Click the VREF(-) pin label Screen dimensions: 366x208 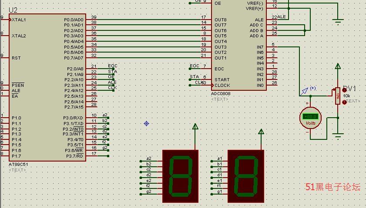(x=255, y=3)
